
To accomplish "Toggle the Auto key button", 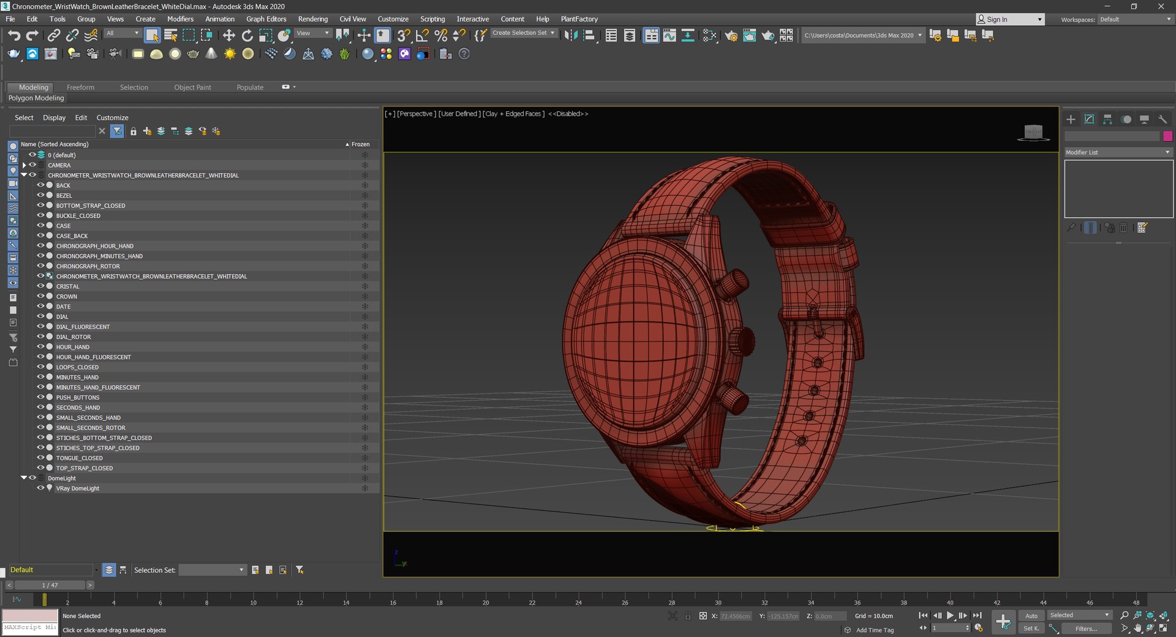I will tap(1032, 616).
